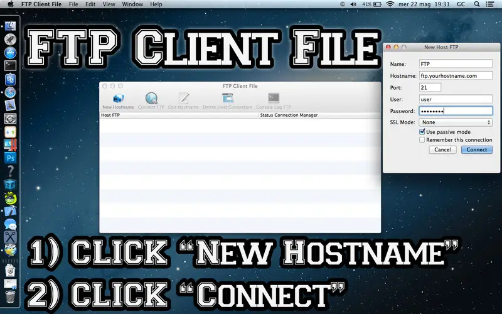Open the View menu
Viewport: 502px width, 314px height.
click(109, 4)
